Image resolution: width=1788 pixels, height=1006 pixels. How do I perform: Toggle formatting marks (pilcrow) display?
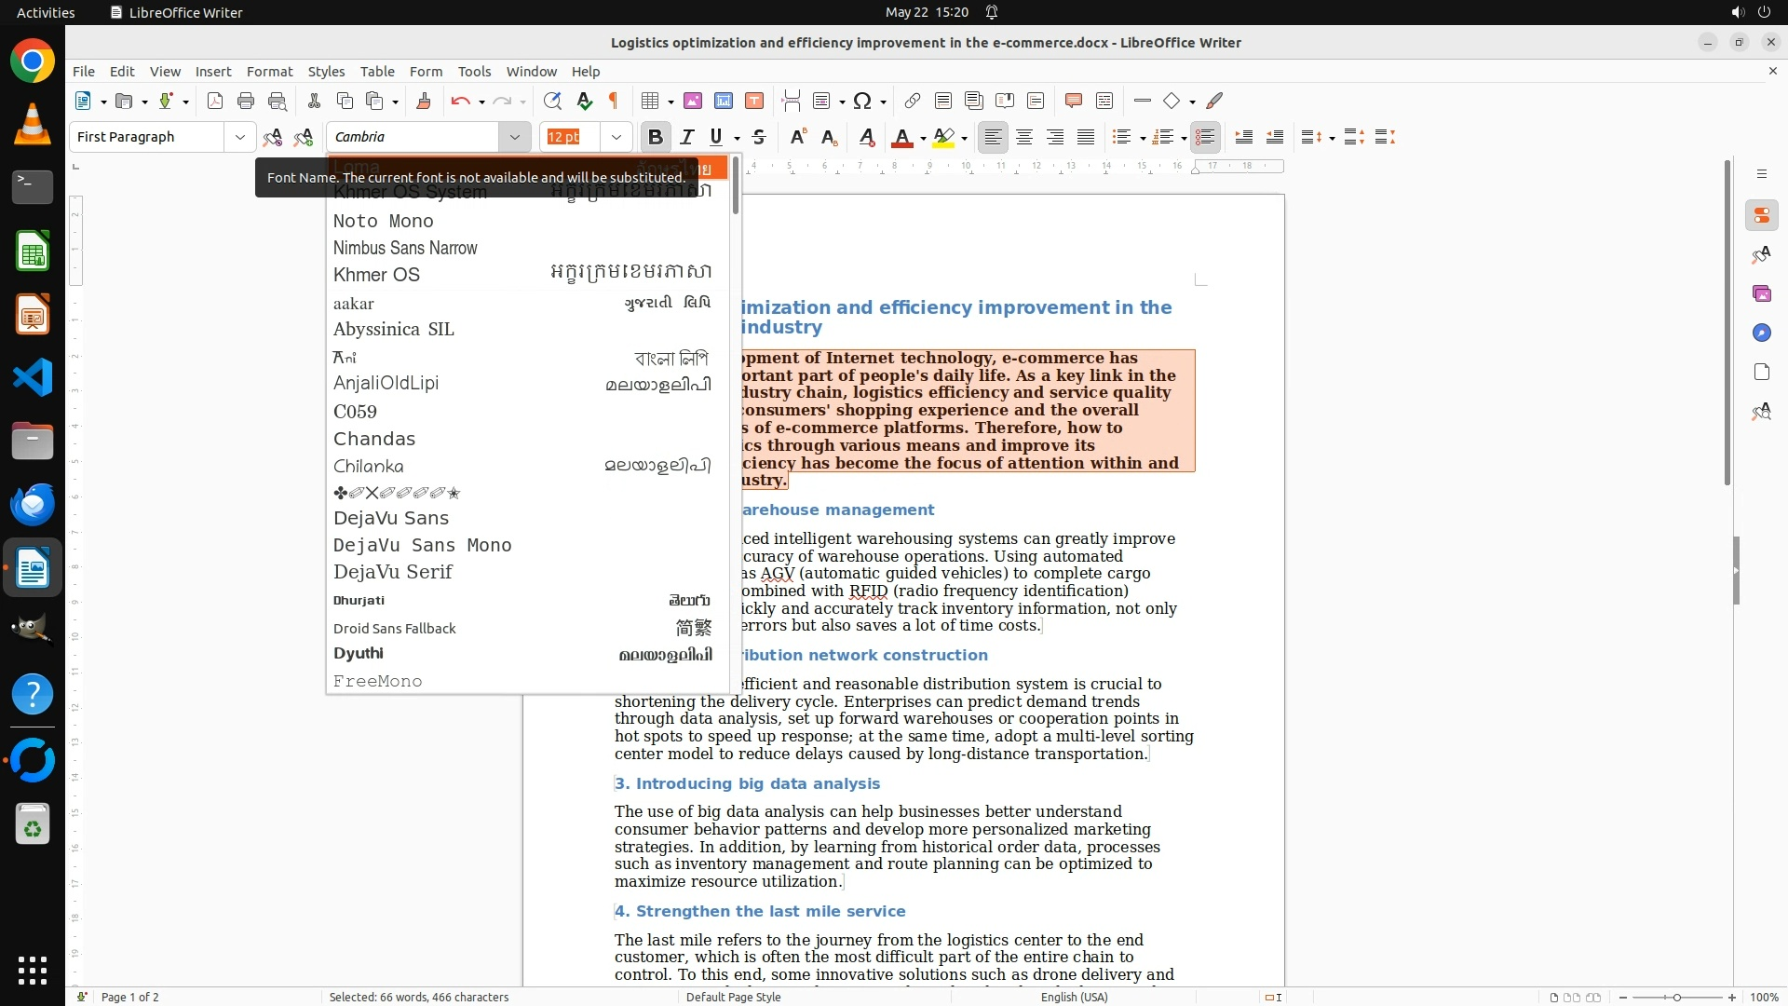(x=614, y=101)
